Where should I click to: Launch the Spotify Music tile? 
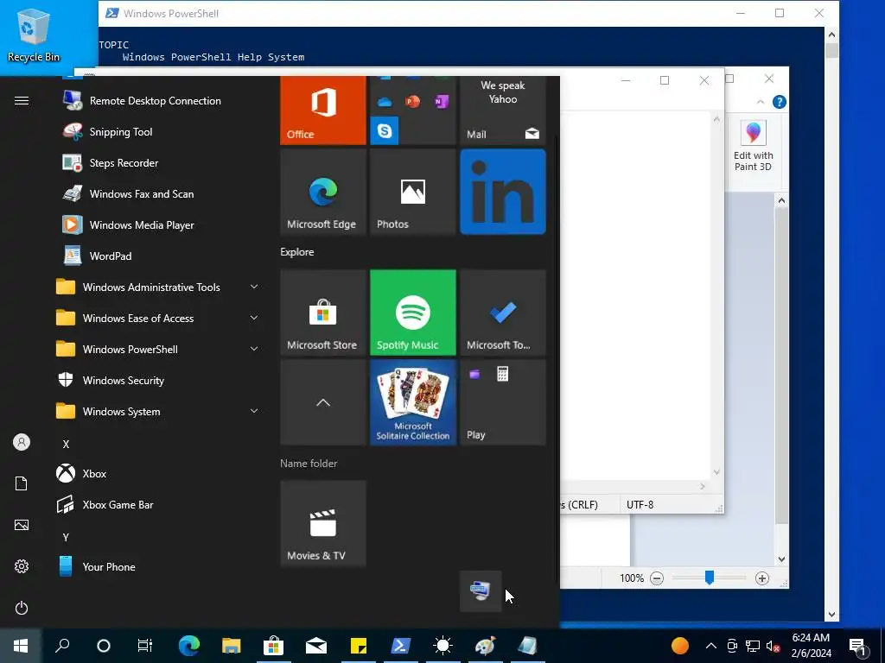[412, 313]
